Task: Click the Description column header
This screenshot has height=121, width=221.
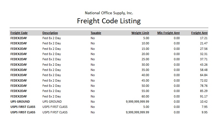Action: tap(50, 33)
